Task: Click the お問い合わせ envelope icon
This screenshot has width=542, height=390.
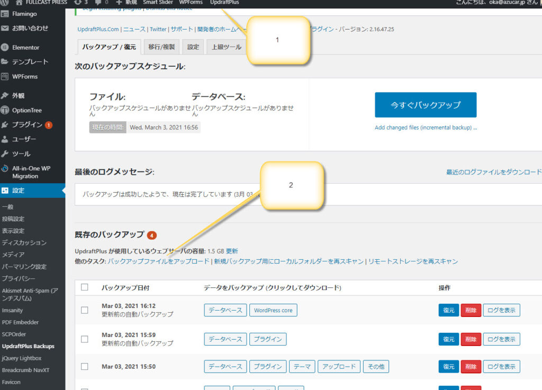Action: click(x=5, y=29)
